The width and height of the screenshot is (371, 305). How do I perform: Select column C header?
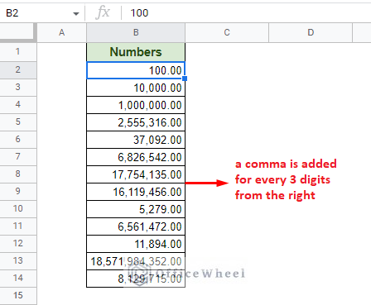[x=227, y=32]
